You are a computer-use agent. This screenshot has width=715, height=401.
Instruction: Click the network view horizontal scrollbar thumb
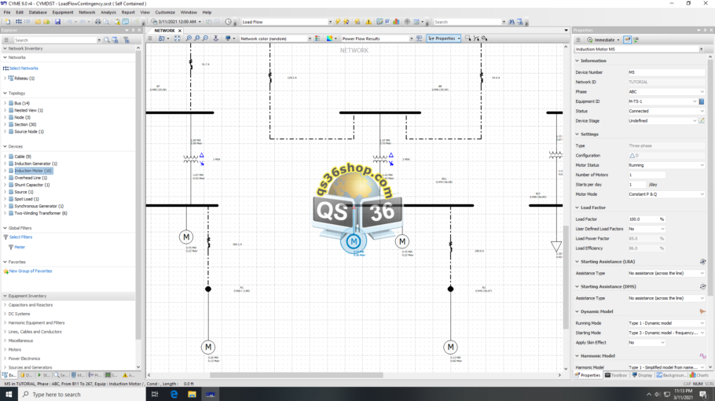(296, 375)
